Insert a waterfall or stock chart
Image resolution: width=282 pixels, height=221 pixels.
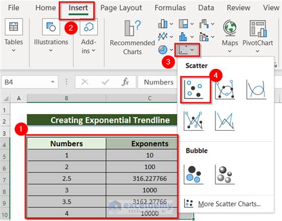click(203, 24)
